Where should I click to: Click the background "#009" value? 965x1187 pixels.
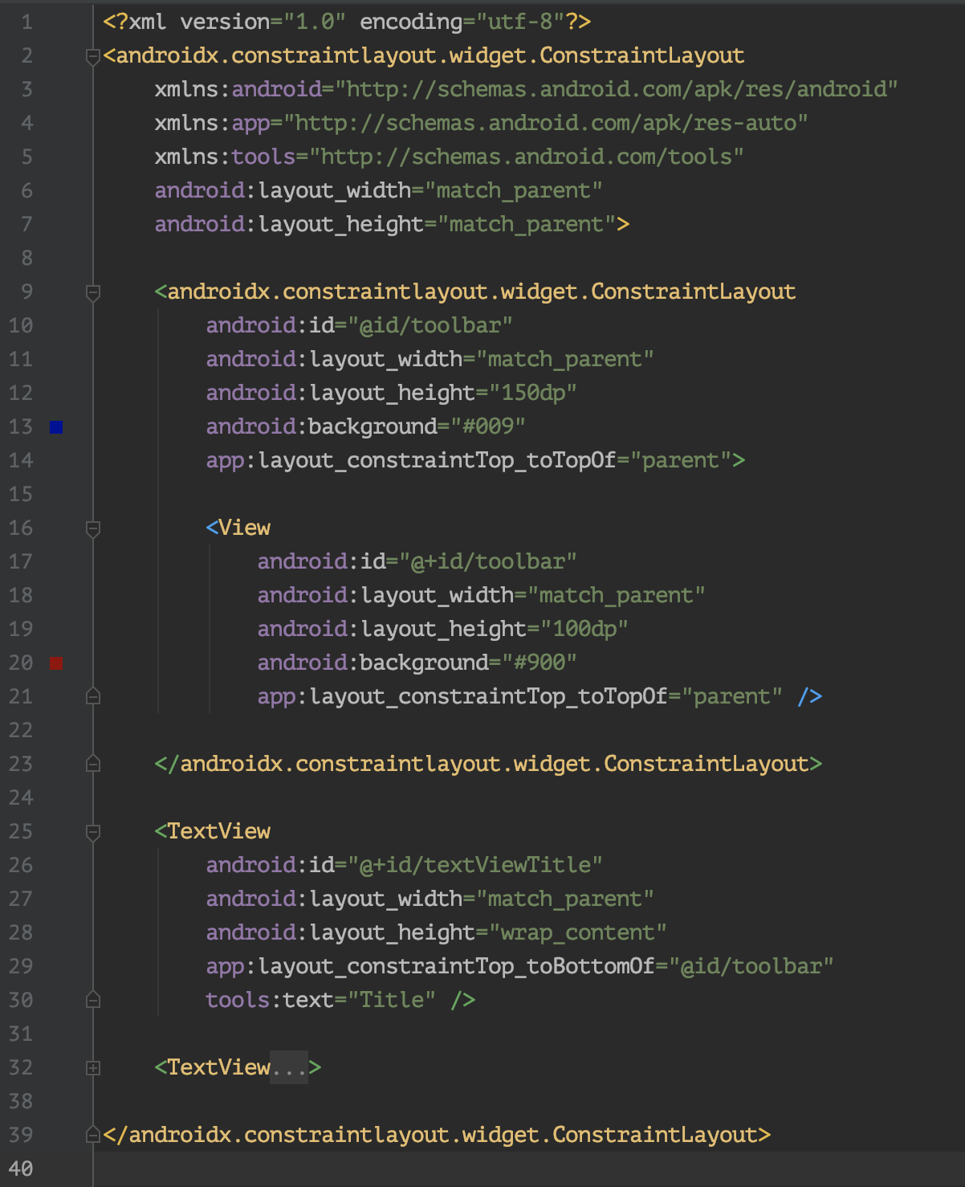coord(488,426)
